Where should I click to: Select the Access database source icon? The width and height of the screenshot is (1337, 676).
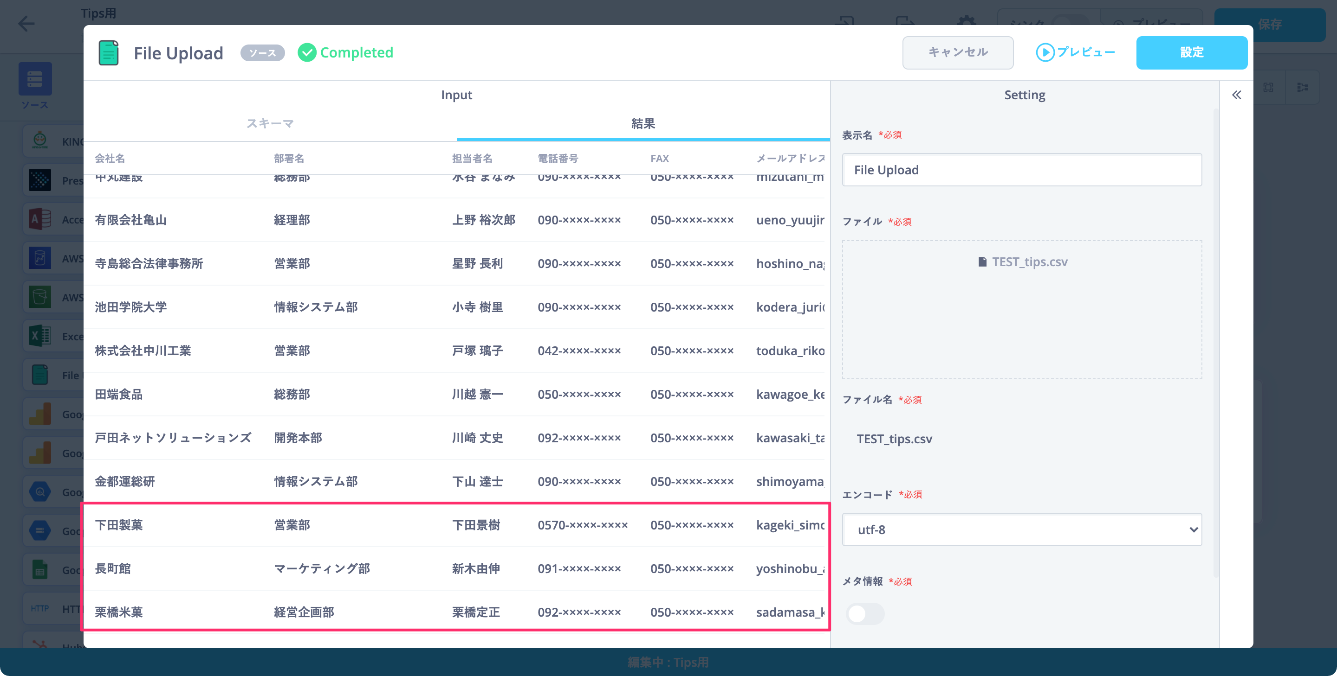(x=40, y=219)
